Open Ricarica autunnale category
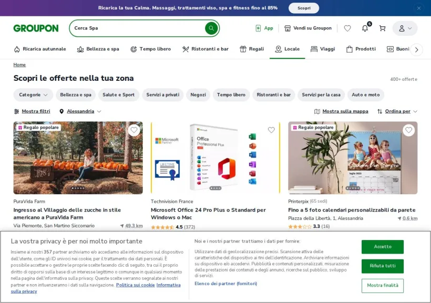431x303 pixels. coord(40,49)
